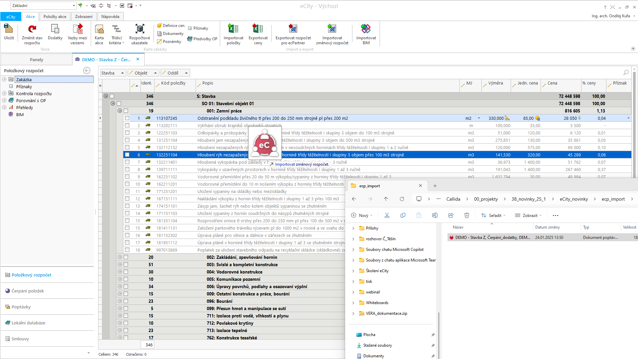Click Nový button in ecp_import window
Image resolution: width=638 pixels, height=359 pixels.
point(362,216)
